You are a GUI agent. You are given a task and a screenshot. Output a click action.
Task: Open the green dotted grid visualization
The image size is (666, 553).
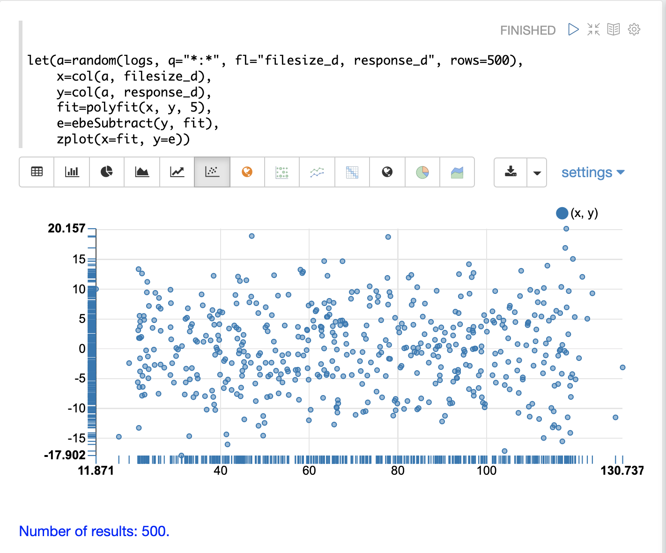point(282,172)
